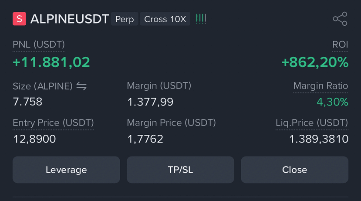Tap the Margin Ratio label
361x201 pixels.
(x=321, y=86)
